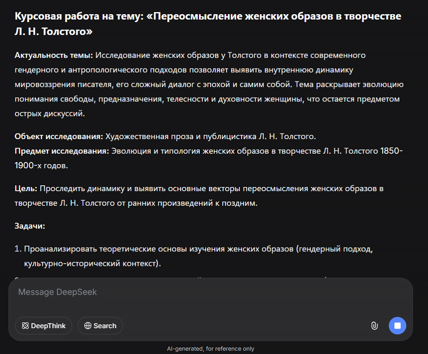The image size is (428, 354).
Task: Enable DeepThink reasoning mode
Action: tap(43, 326)
